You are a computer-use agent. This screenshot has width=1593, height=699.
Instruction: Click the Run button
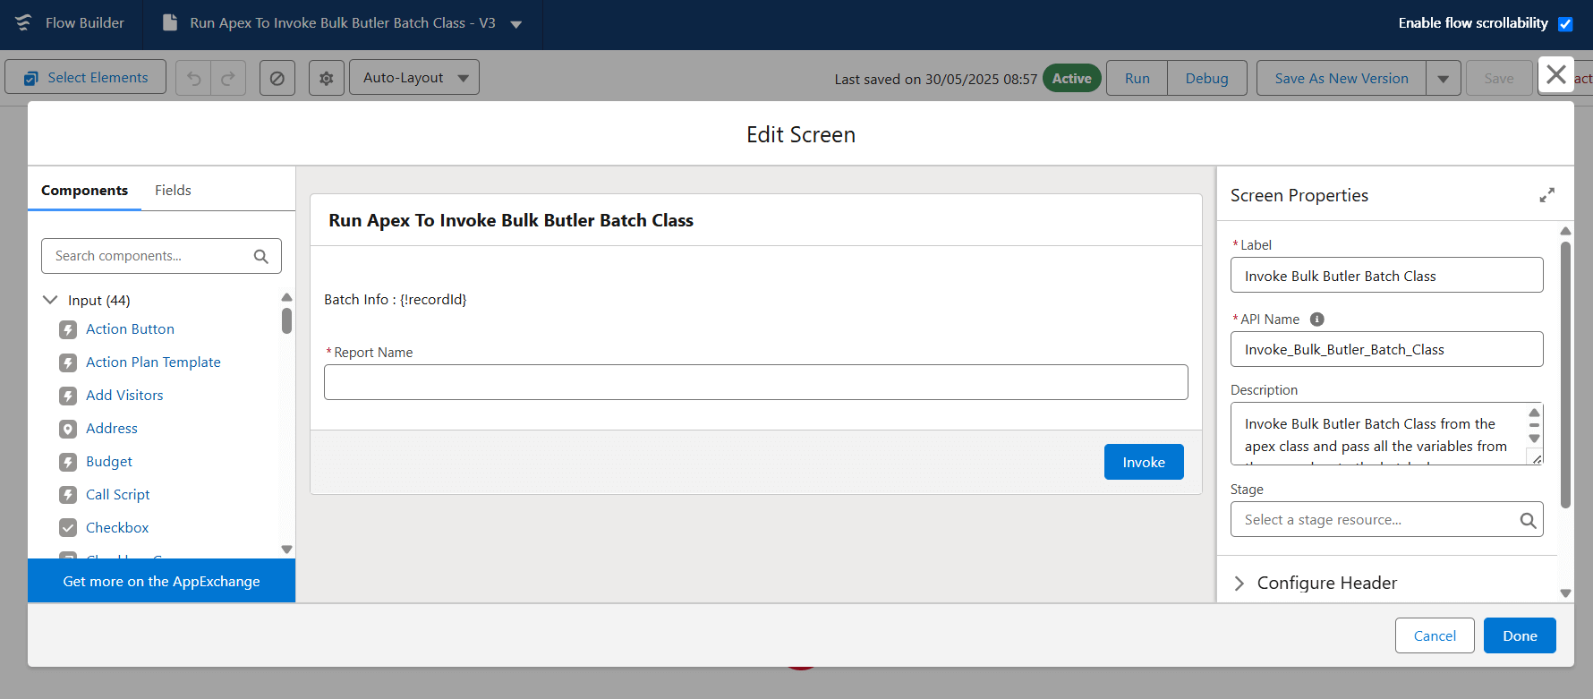(x=1137, y=79)
